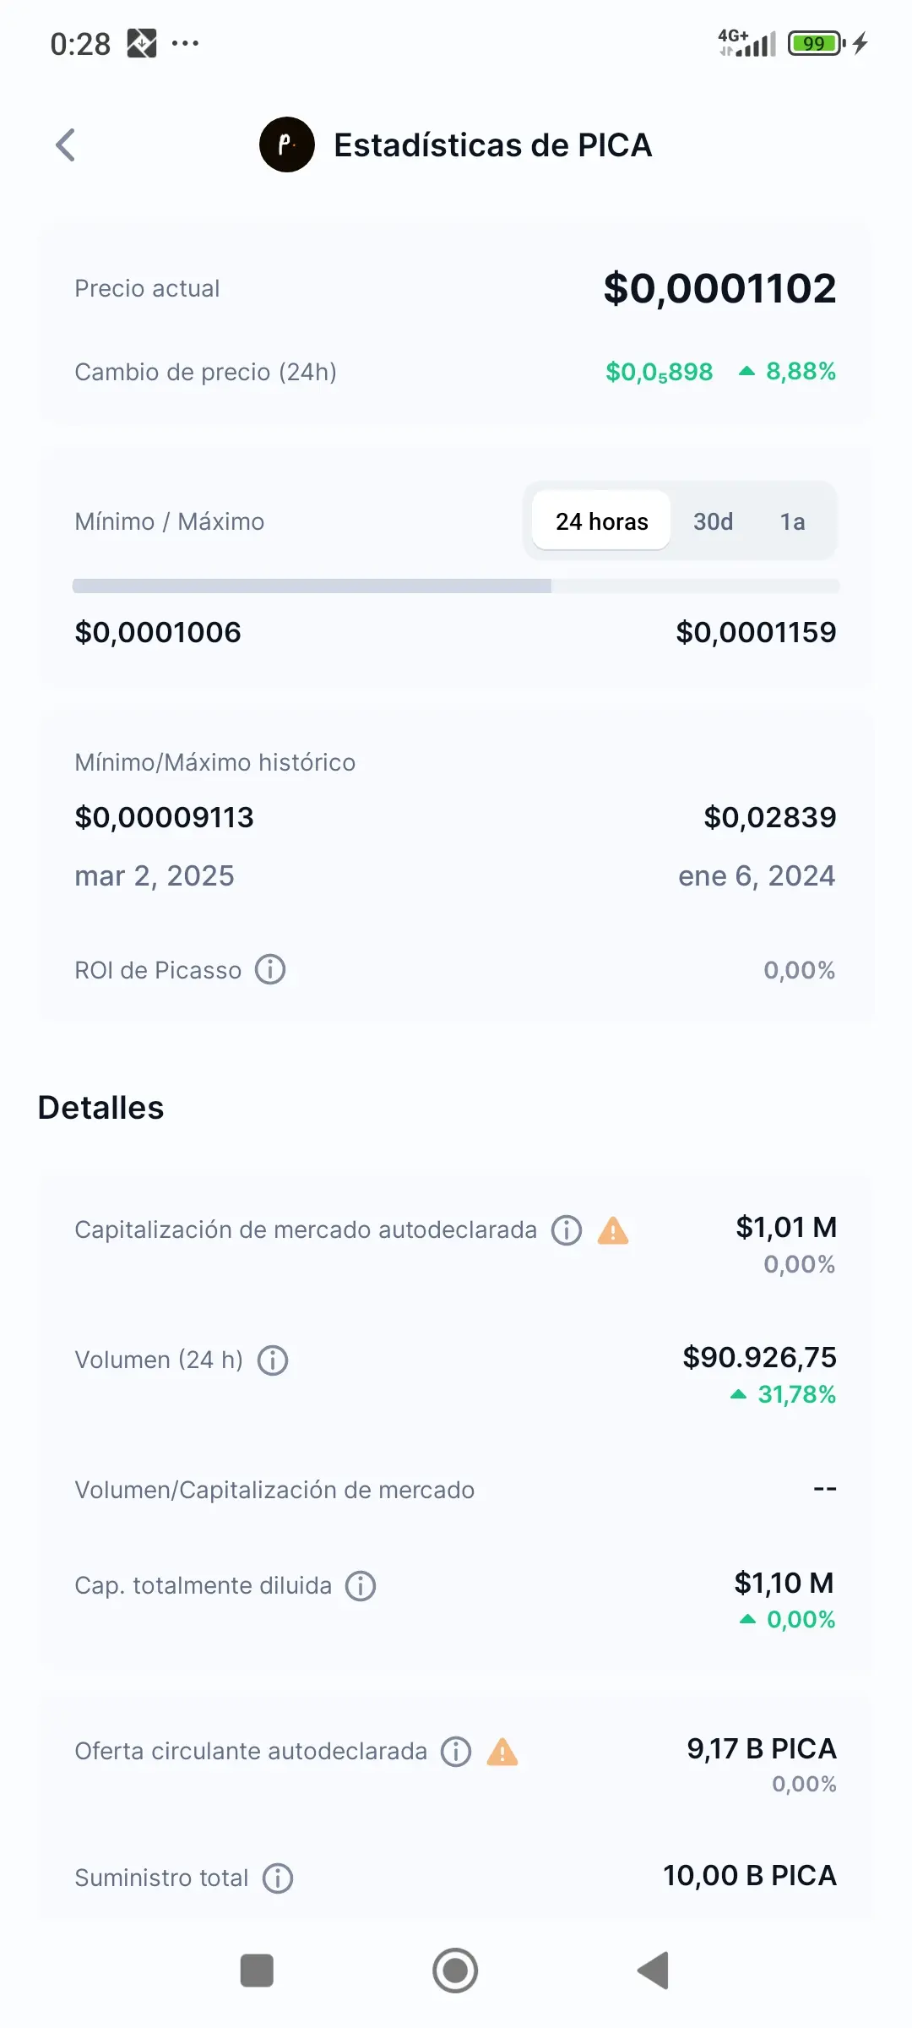Image resolution: width=912 pixels, height=2028 pixels.
Task: Switch to the 1a range tab
Action: (792, 521)
